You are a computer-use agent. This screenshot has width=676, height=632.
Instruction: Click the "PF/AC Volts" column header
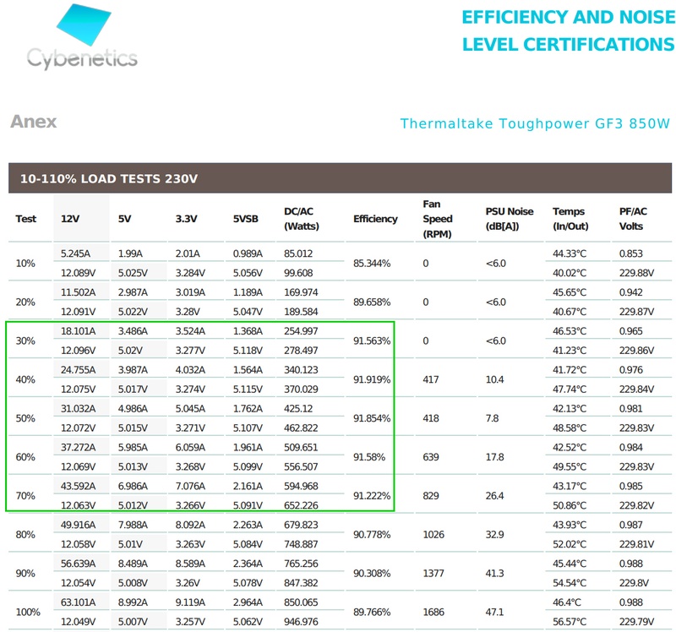(x=633, y=219)
